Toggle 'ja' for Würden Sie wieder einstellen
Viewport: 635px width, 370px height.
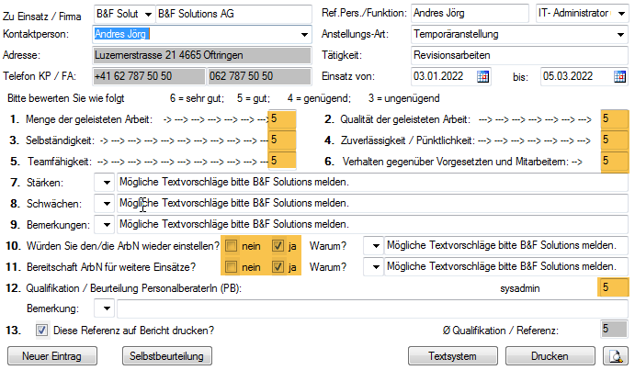click(x=278, y=246)
